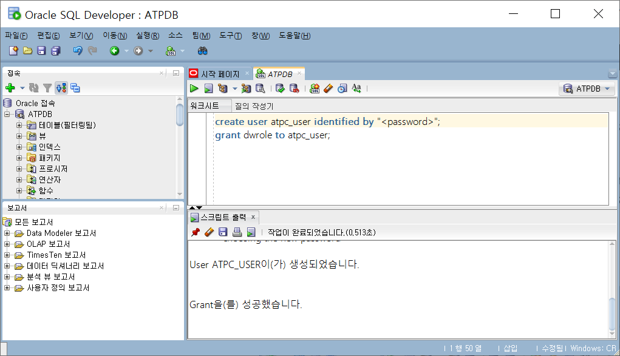This screenshot has height=356, width=620.
Task: Select the TimesTen 보고서 tree item
Action: [x=56, y=255]
